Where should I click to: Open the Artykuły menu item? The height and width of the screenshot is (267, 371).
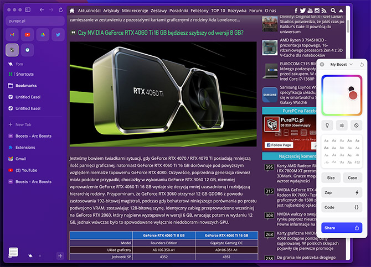(111, 11)
